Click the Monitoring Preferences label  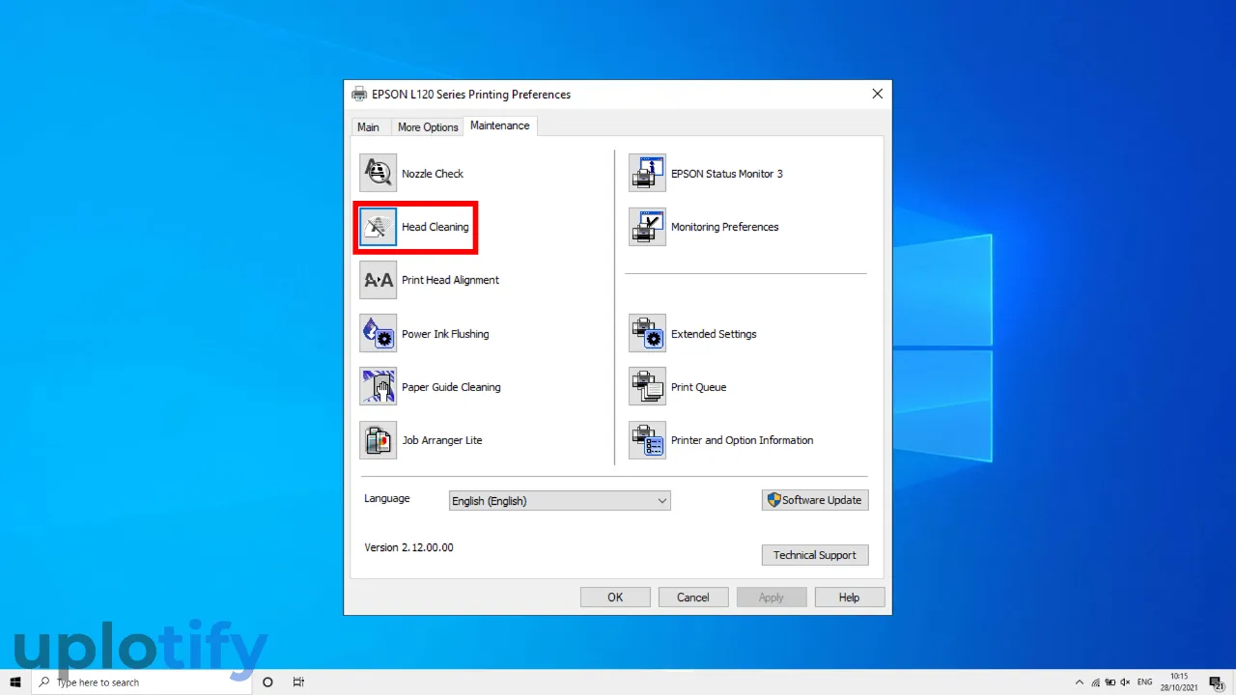(725, 227)
